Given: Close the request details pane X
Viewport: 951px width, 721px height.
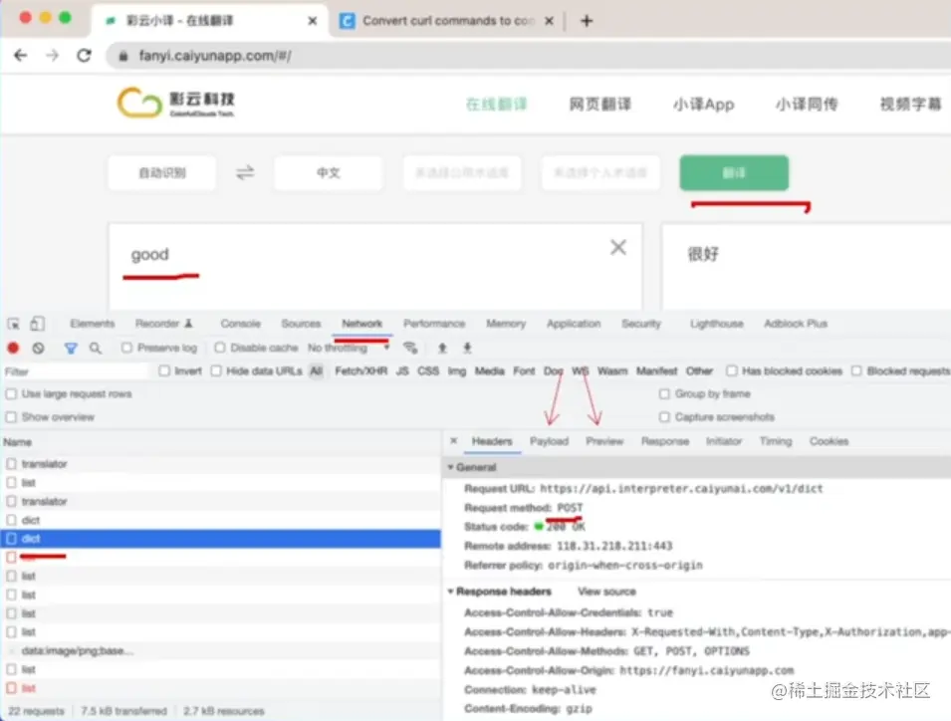Looking at the screenshot, I should click(454, 441).
